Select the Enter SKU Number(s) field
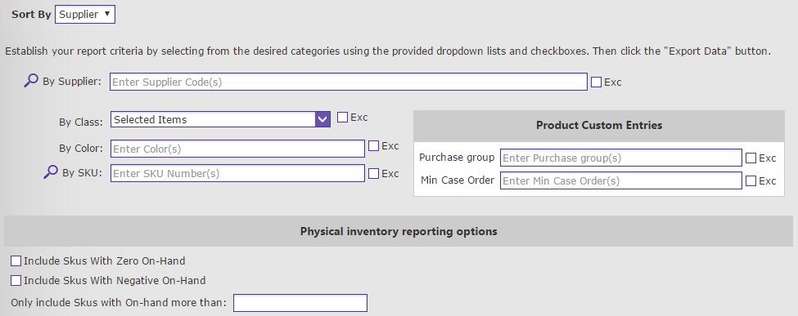Image resolution: width=798 pixels, height=316 pixels. pos(237,173)
